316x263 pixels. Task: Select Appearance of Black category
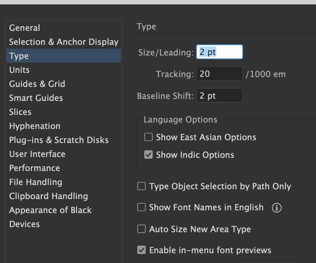click(x=50, y=210)
